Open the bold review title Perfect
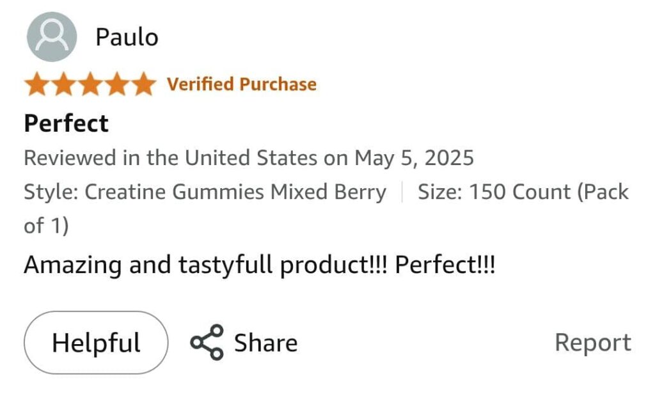Viewport: 655px width, 403px height. pos(67,123)
